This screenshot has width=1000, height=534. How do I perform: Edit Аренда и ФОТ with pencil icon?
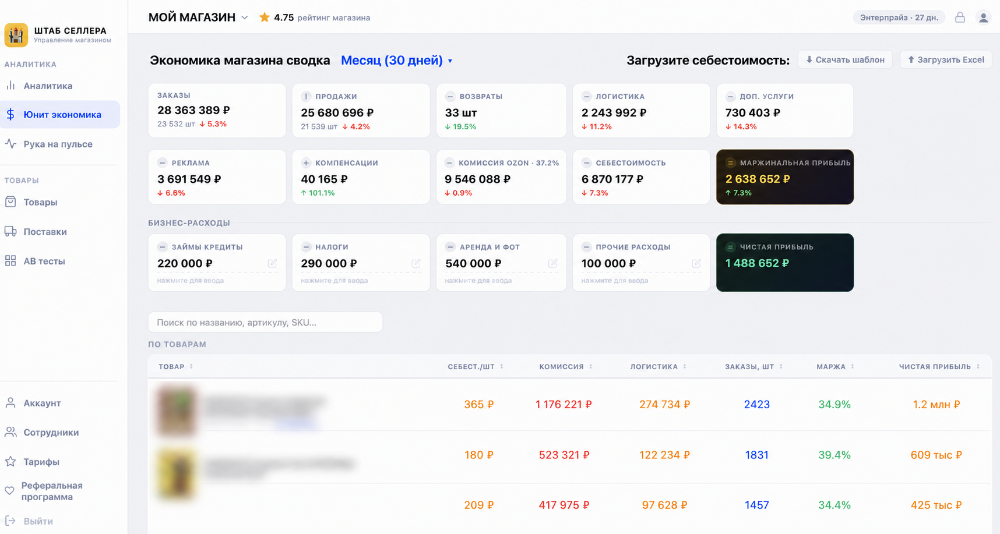(552, 263)
